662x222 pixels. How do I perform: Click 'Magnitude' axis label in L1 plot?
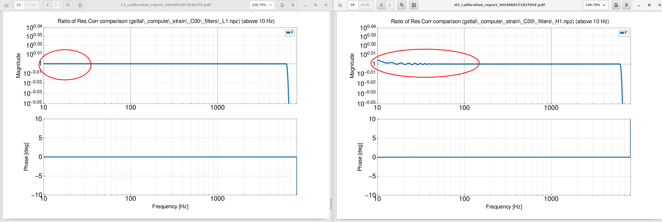18,66
